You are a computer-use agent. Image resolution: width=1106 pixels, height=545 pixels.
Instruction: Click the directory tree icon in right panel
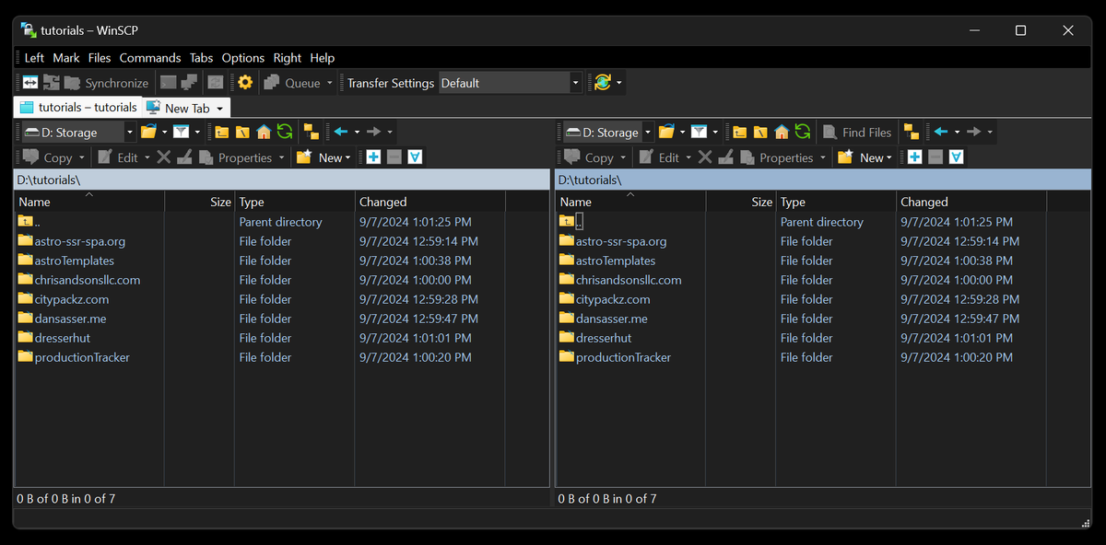(x=912, y=133)
